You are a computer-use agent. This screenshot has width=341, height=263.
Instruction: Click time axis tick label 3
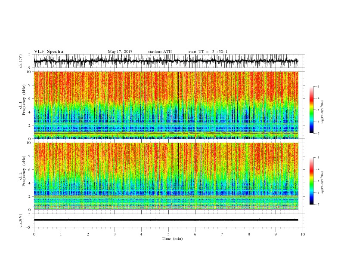115,234
